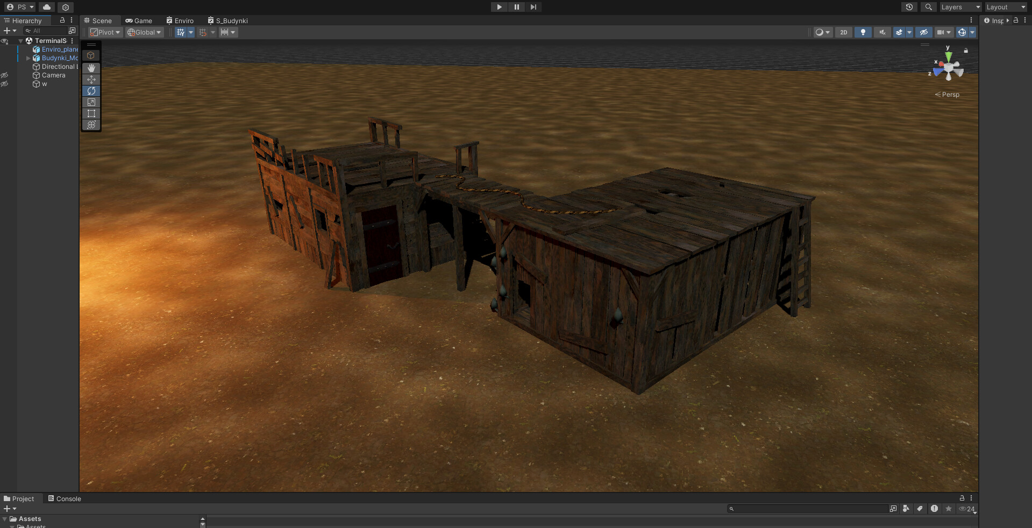Open the snap increment settings icon
The image size is (1032, 528).
click(x=226, y=32)
